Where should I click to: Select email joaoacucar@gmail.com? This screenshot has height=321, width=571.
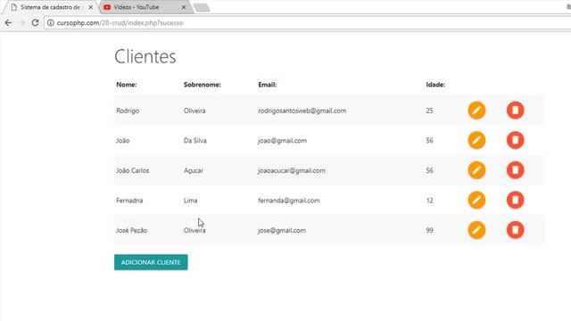pos(292,170)
